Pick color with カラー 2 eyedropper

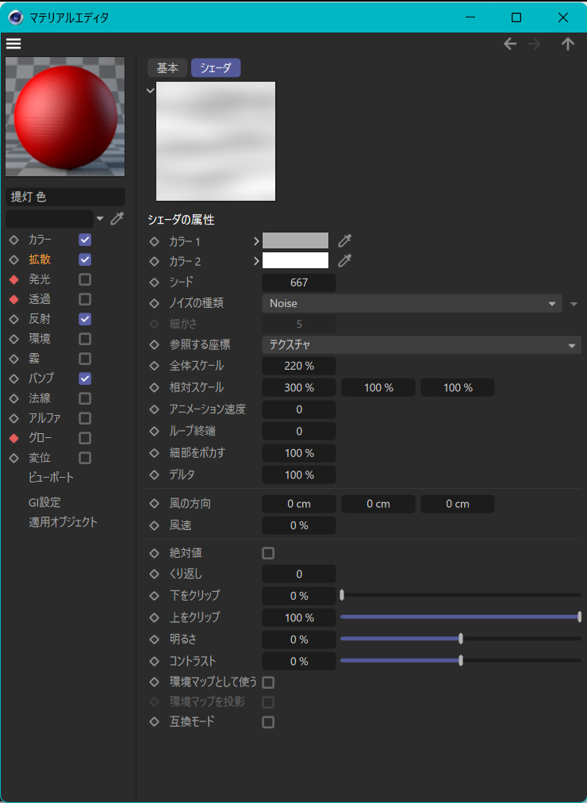tap(344, 260)
